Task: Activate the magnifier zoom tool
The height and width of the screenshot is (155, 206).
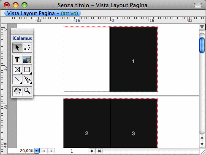Action: pos(27,91)
